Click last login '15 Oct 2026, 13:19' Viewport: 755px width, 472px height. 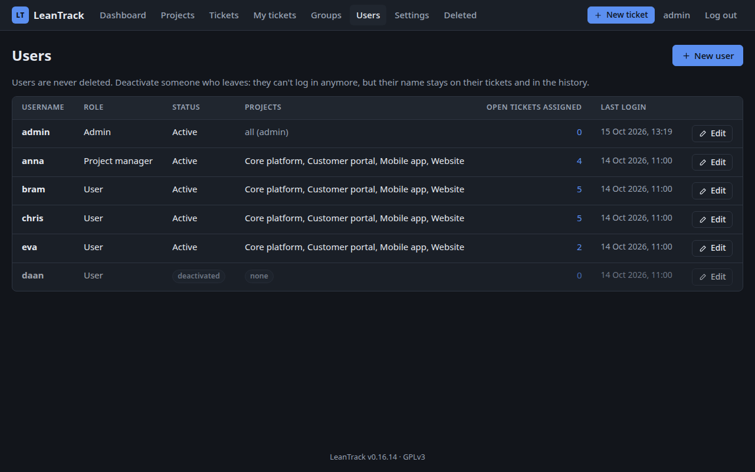636,132
